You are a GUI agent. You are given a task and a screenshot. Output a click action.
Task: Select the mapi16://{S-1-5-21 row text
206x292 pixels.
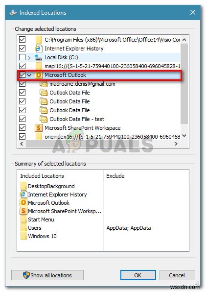(112, 66)
